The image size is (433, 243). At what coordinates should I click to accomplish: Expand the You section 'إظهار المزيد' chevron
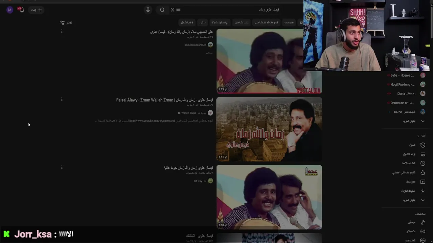pyautogui.click(x=423, y=200)
